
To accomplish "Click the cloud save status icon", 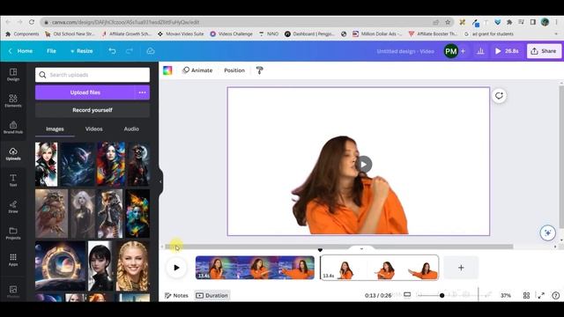I will coord(151,51).
